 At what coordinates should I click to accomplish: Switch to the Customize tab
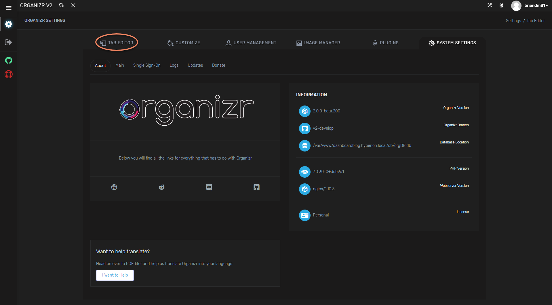184,43
